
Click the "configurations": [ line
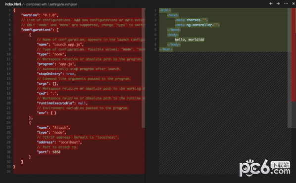(40, 30)
